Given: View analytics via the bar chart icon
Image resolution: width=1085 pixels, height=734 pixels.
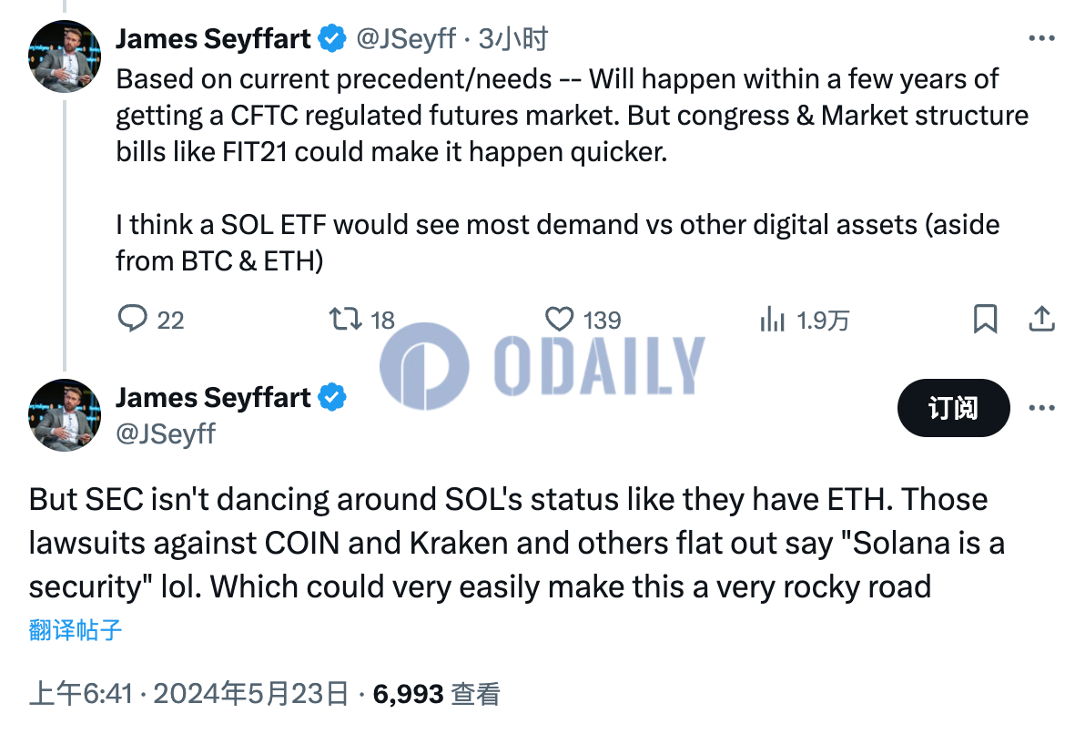Looking at the screenshot, I should coord(772,320).
